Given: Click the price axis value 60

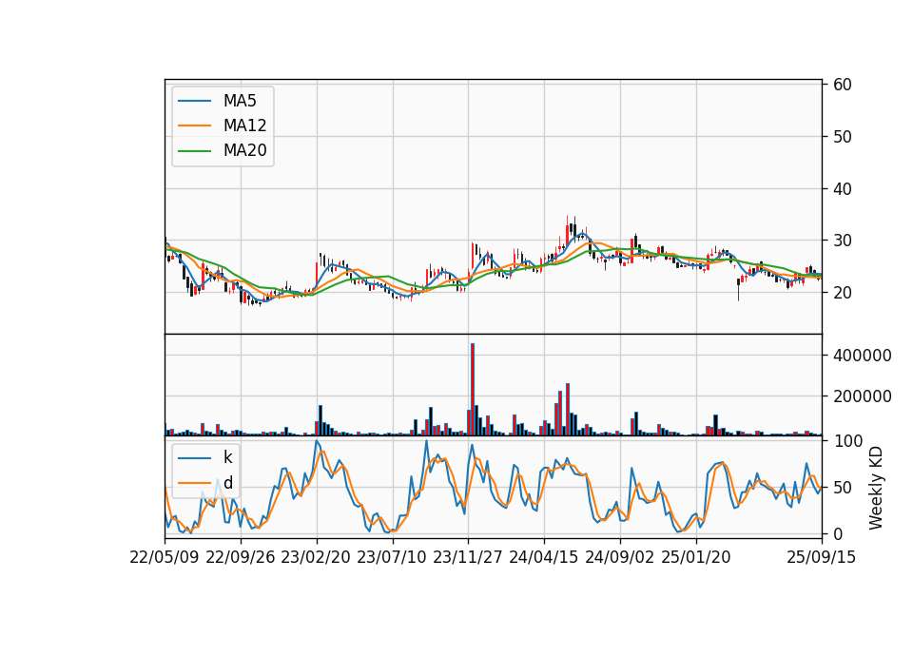Looking at the screenshot, I should pyautogui.click(x=843, y=85).
